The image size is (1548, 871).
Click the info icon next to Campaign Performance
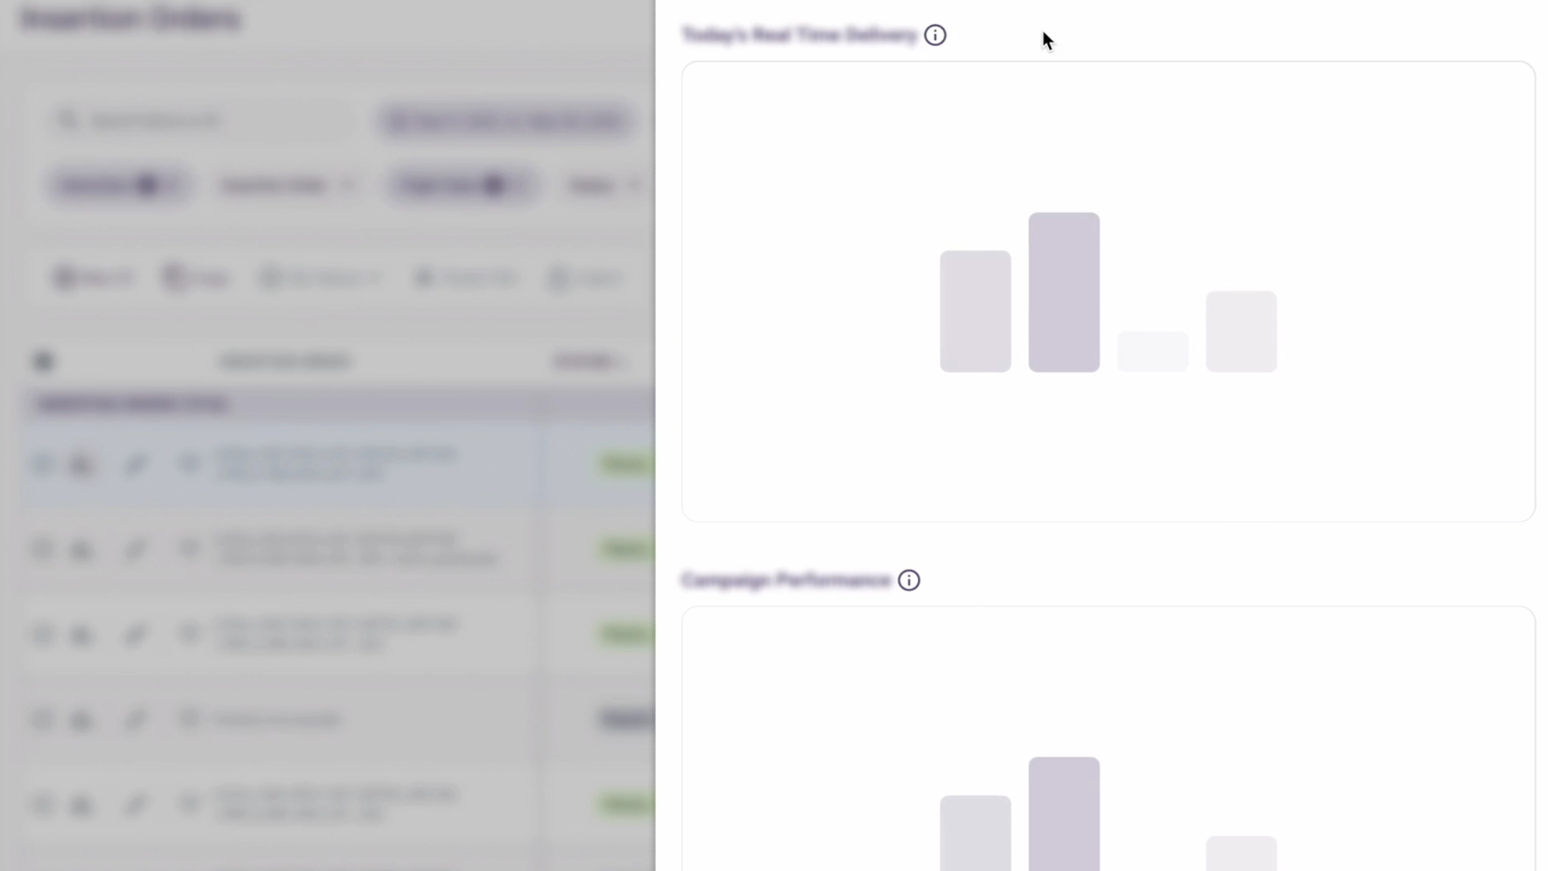click(909, 580)
